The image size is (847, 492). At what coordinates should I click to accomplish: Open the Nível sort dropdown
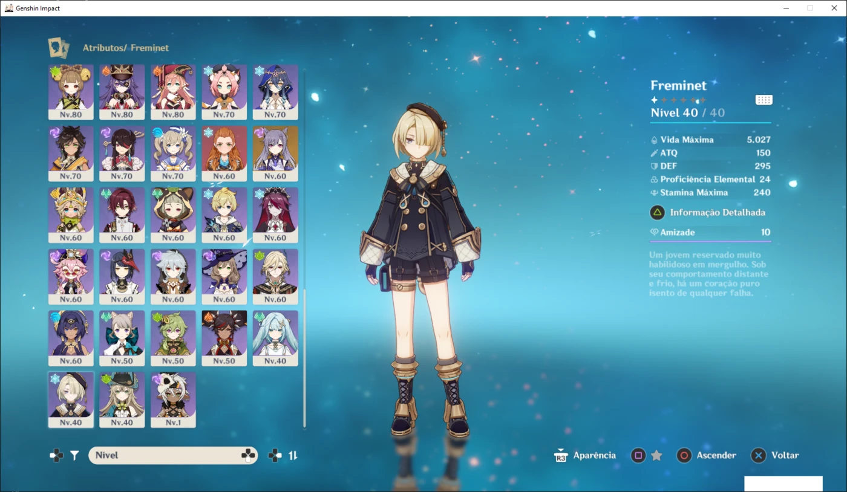click(173, 456)
